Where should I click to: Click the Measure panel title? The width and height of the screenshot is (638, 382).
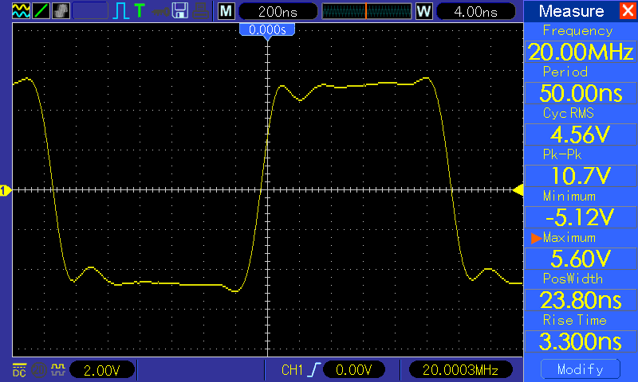571,11
